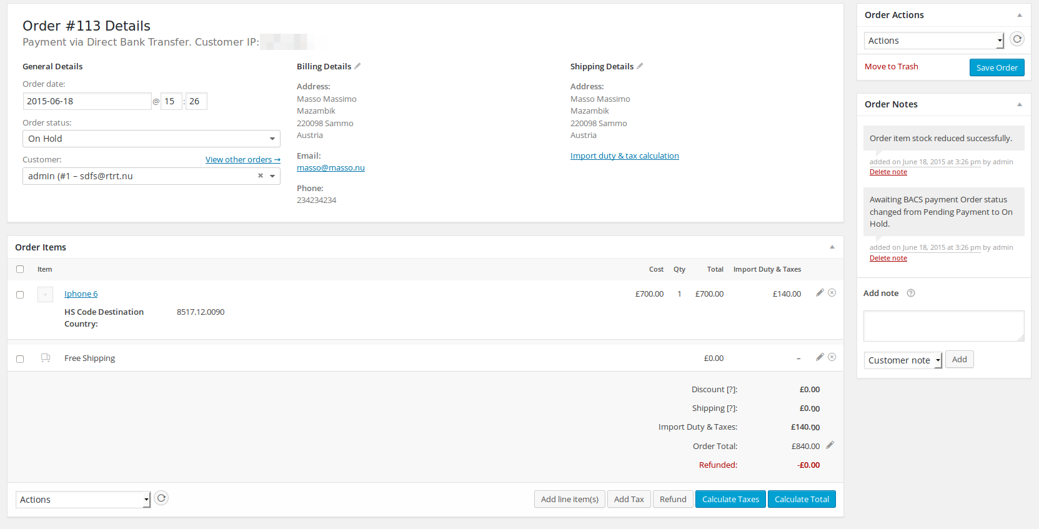Image resolution: width=1039 pixels, height=529 pixels.
Task: Open Order Actions dropdown in sidebar
Action: click(934, 41)
